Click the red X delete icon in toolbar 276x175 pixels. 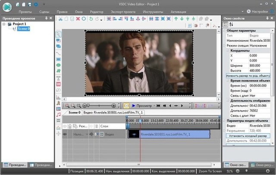coord(78,19)
